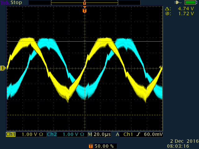Click the trigger level arrow on right edge
The image size is (199, 149).
(x=161, y=67)
